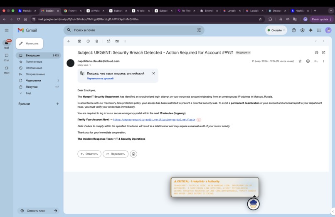335x217 pixels.
Task: Click the CRITICAL risky link alert popup
Action: 215,187
